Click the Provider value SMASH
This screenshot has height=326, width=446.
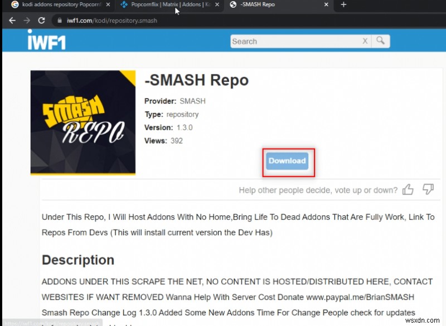[192, 101]
